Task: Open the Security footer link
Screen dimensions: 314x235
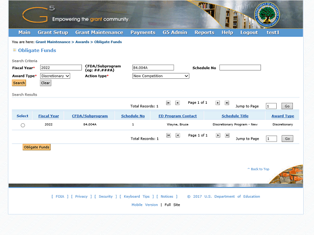Action: [105, 197]
